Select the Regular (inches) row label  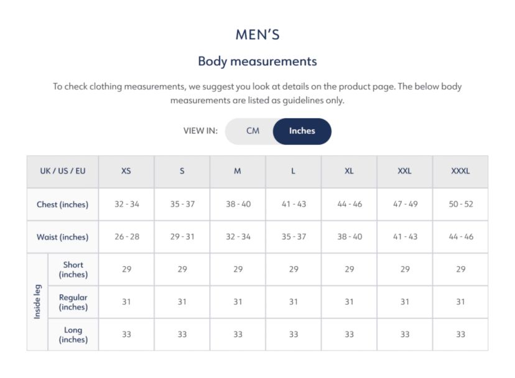coord(73,302)
